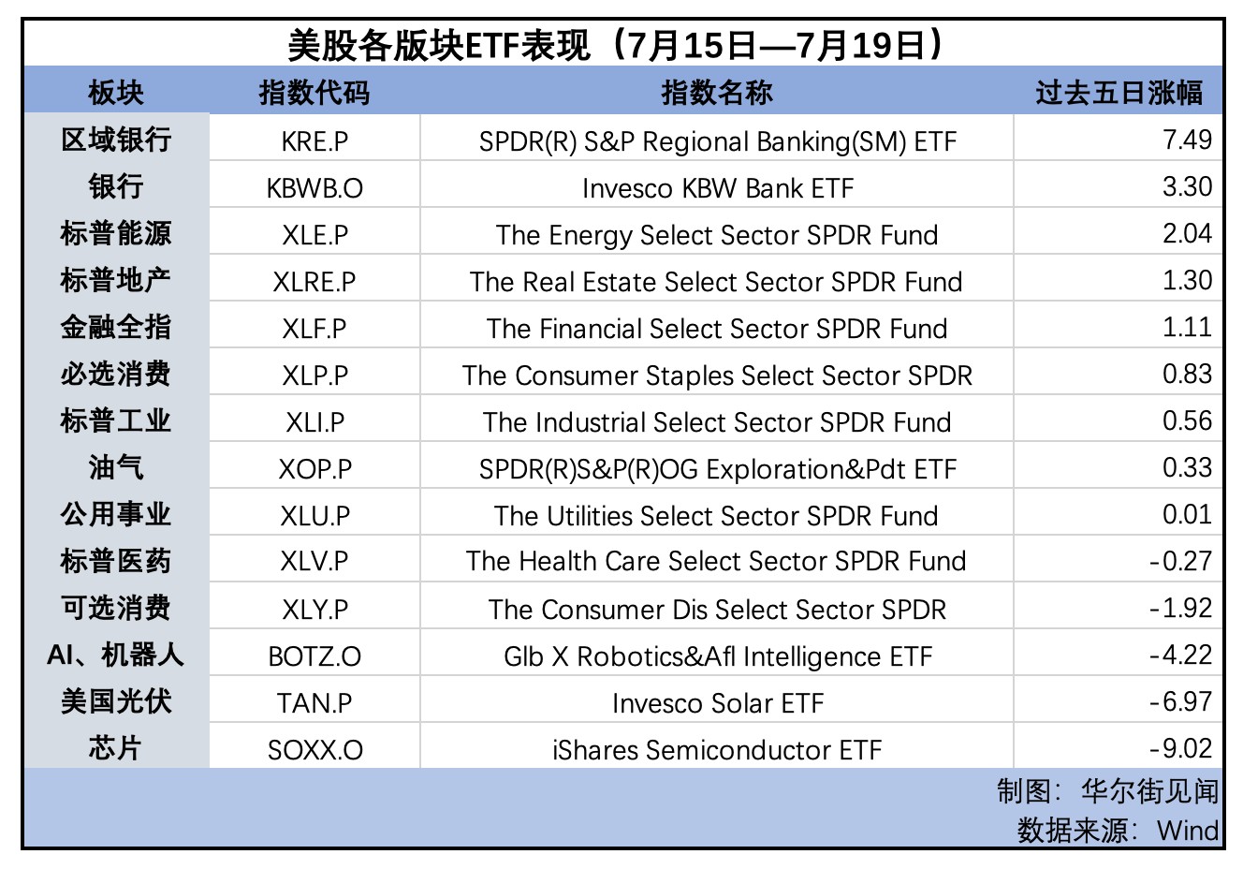This screenshot has width=1243, height=869.
Task: Select the 区域银行 sector cell
Action: point(116,140)
